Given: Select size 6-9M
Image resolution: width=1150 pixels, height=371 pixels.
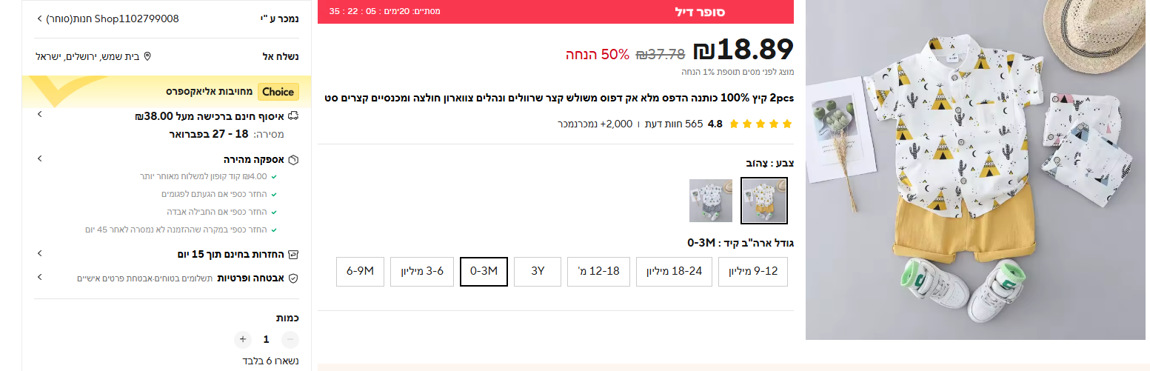Looking at the screenshot, I should (x=360, y=272).
